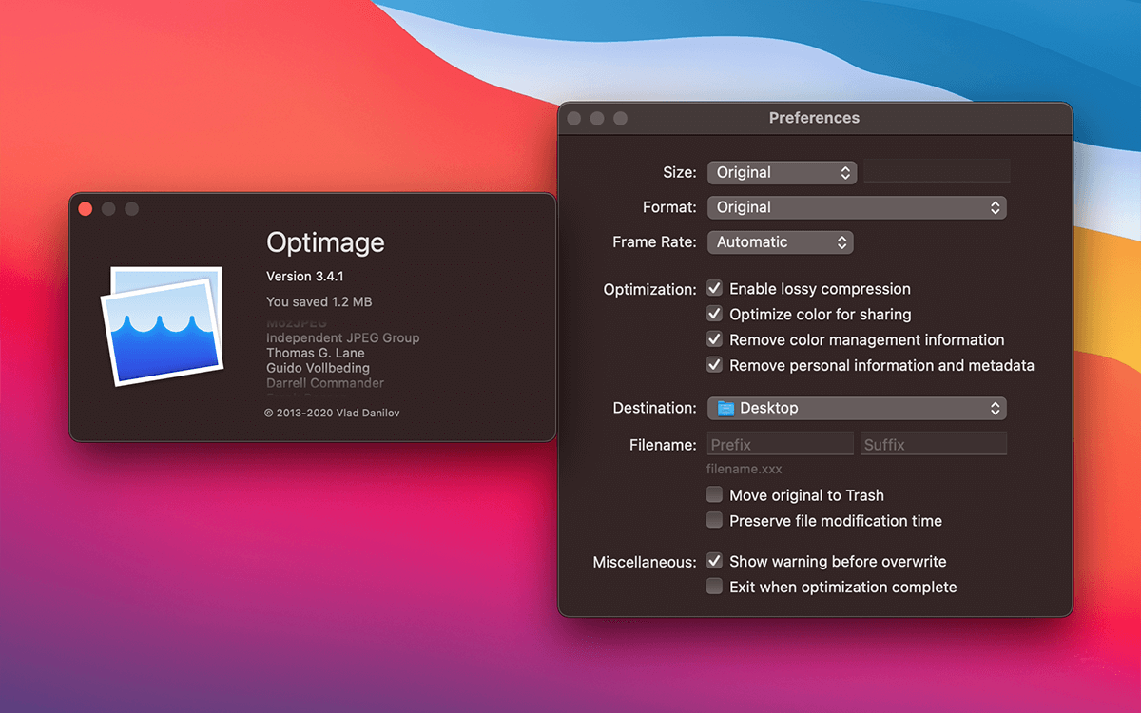Click Independent JPEG Group credit line
Viewport: 1141px width, 713px height.
coord(342,337)
